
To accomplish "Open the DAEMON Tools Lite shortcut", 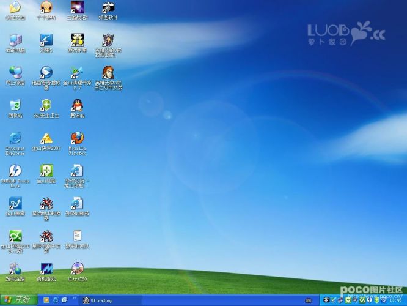I will pos(15,171).
